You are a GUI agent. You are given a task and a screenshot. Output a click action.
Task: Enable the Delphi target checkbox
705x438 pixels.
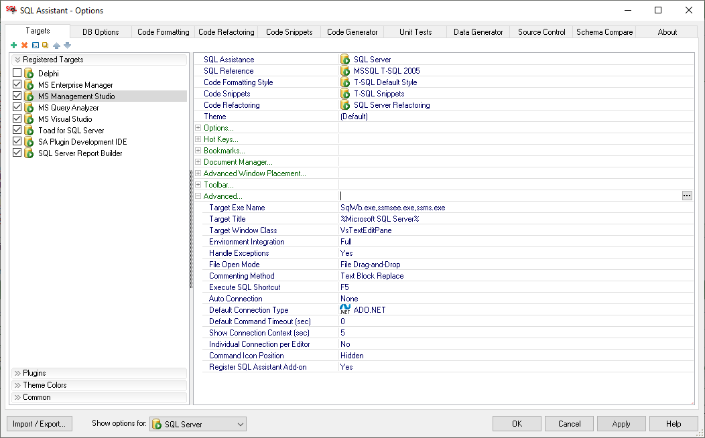click(x=17, y=73)
